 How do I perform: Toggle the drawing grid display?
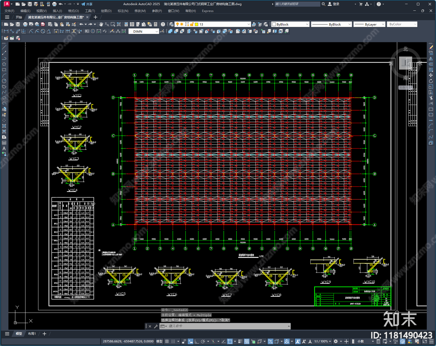(x=167, y=341)
